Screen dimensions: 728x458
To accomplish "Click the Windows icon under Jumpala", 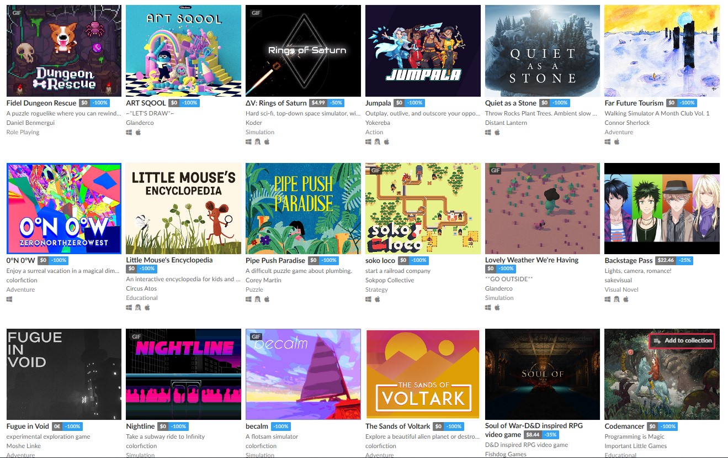I will point(369,142).
